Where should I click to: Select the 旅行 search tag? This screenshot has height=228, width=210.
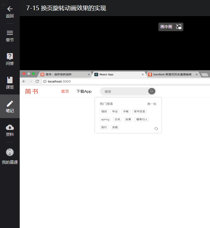(x=104, y=127)
